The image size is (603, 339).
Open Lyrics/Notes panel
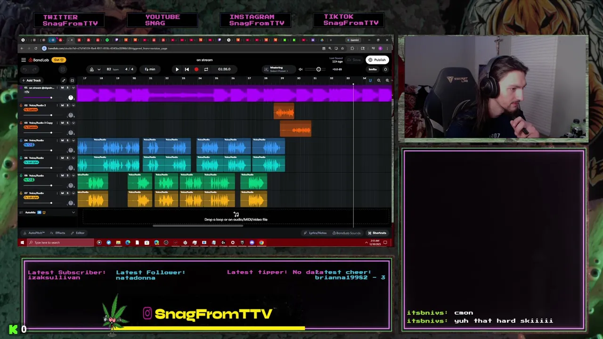[315, 233]
